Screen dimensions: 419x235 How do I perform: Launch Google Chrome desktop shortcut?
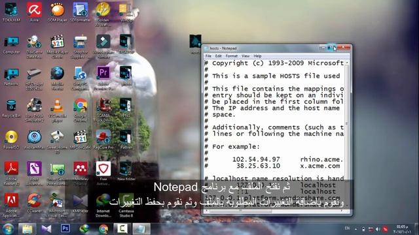coord(81,110)
